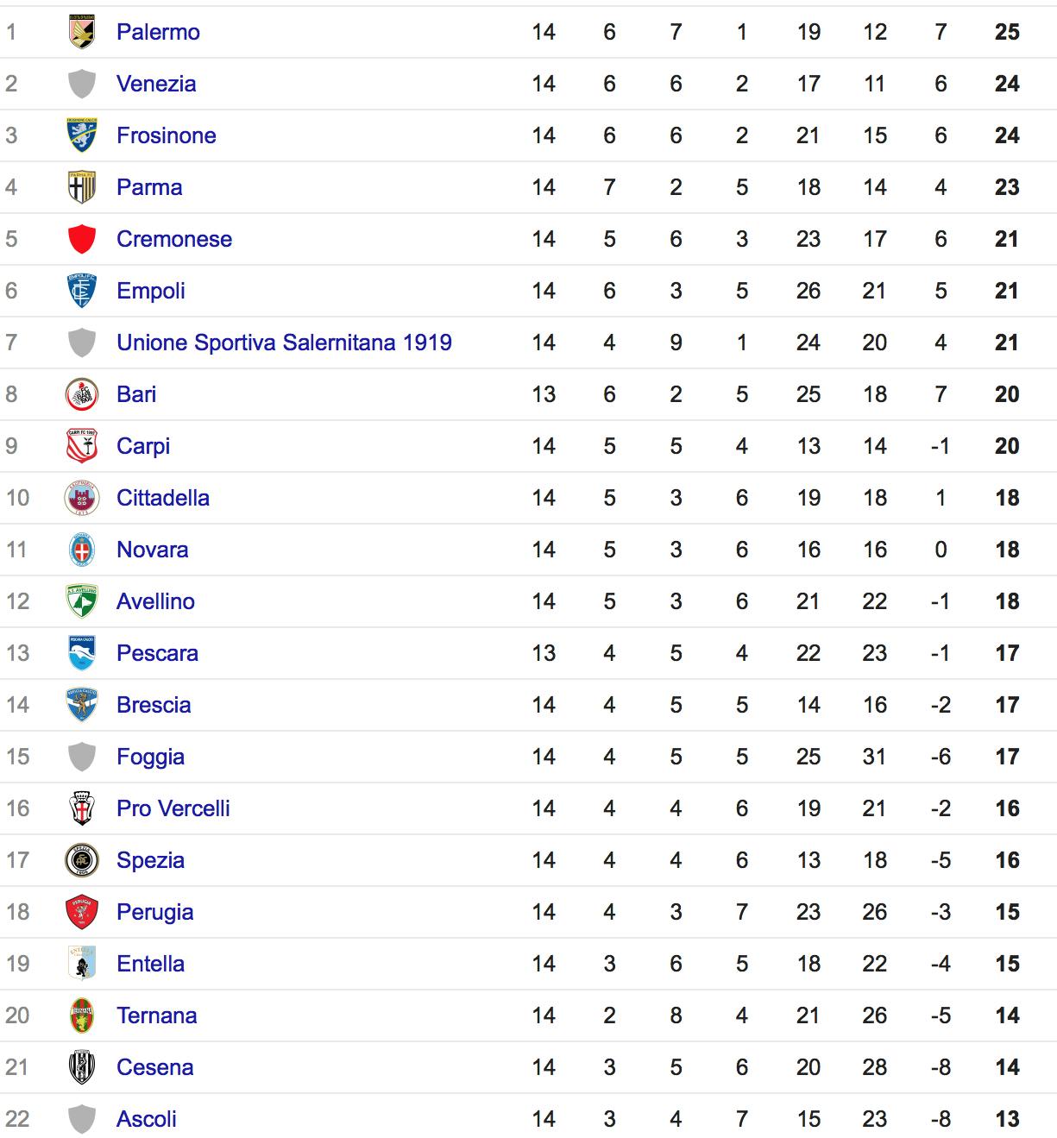This screenshot has width=1057, height=1138.
Task: Click the Empoli team badge
Action: click(82, 291)
